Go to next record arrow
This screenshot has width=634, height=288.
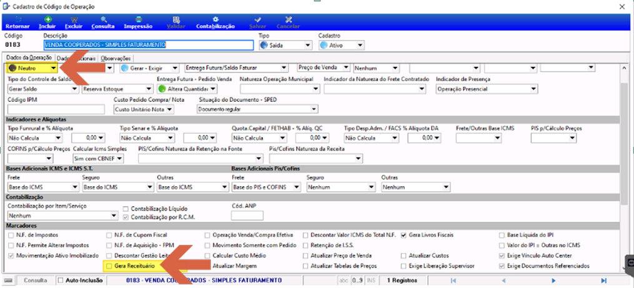[554, 281]
